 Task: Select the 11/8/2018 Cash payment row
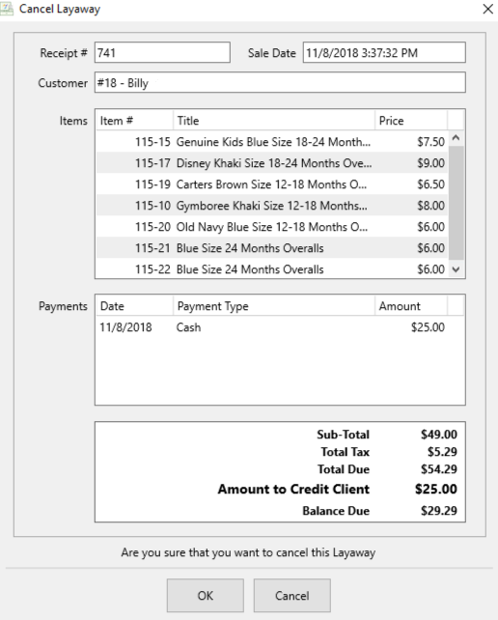click(272, 327)
